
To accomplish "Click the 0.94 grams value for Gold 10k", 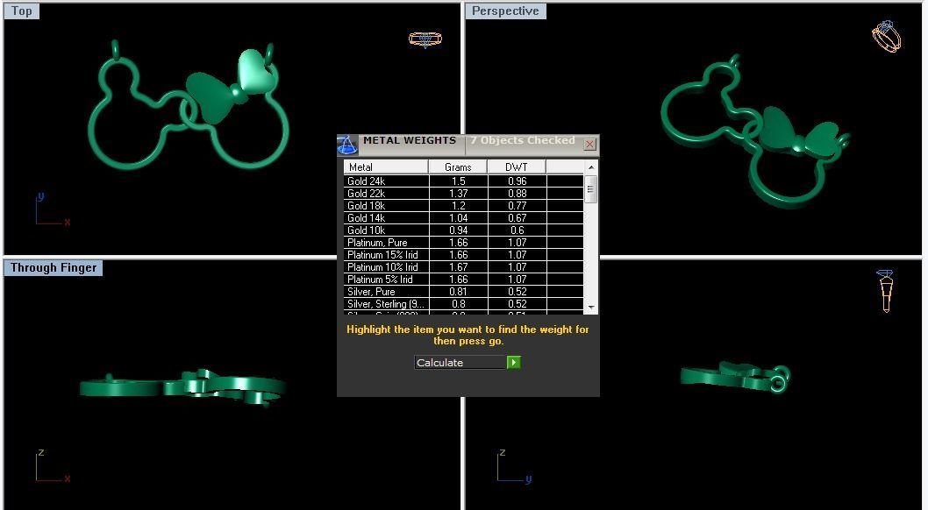I will point(458,230).
